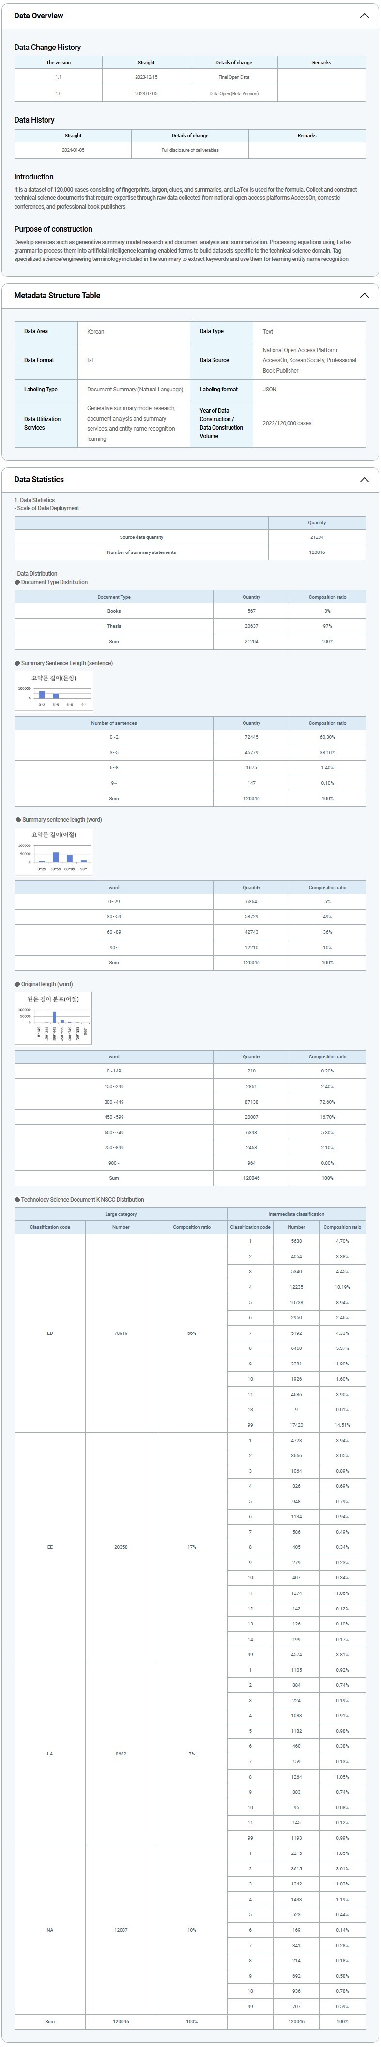Click the Number of sentences column header

(x=113, y=723)
